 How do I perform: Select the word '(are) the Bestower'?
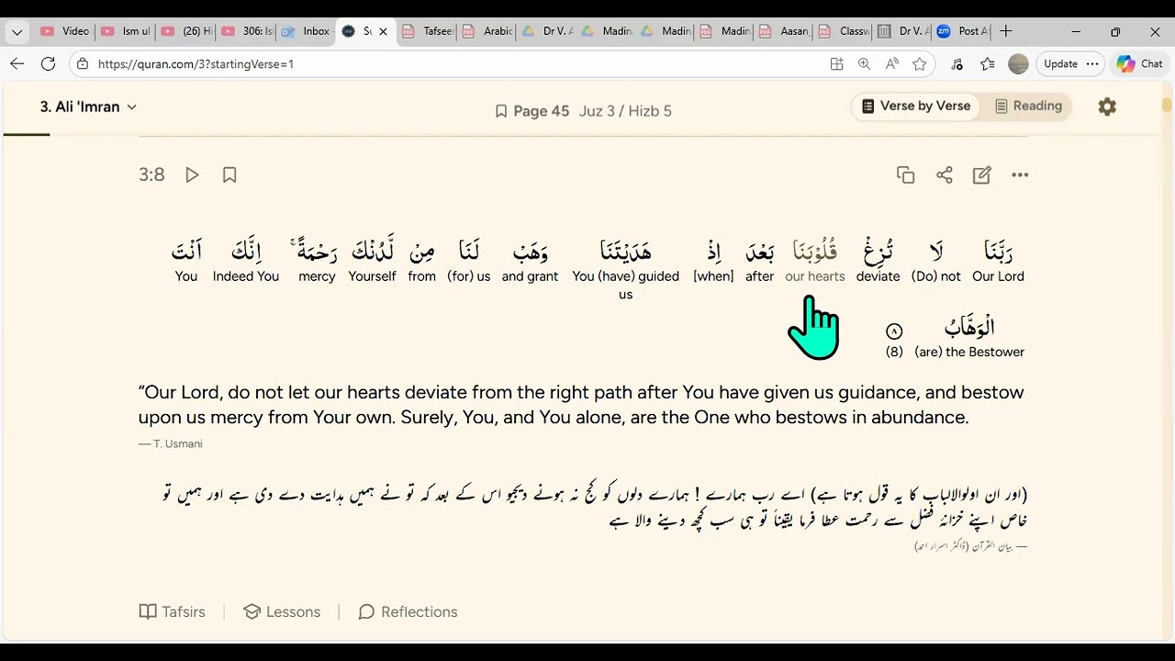click(x=969, y=336)
